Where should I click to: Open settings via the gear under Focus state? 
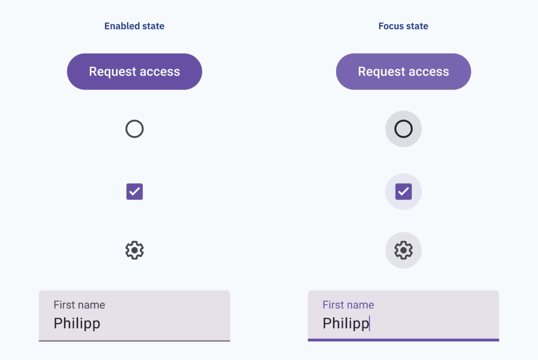(x=403, y=250)
